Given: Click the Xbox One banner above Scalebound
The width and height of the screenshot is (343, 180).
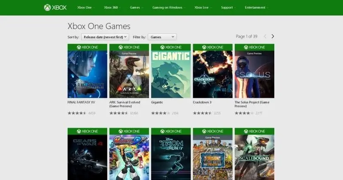Looking at the screenshot, I should pyautogui.click(x=255, y=131).
